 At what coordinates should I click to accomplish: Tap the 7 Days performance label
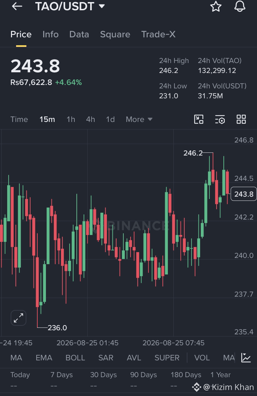tap(62, 375)
